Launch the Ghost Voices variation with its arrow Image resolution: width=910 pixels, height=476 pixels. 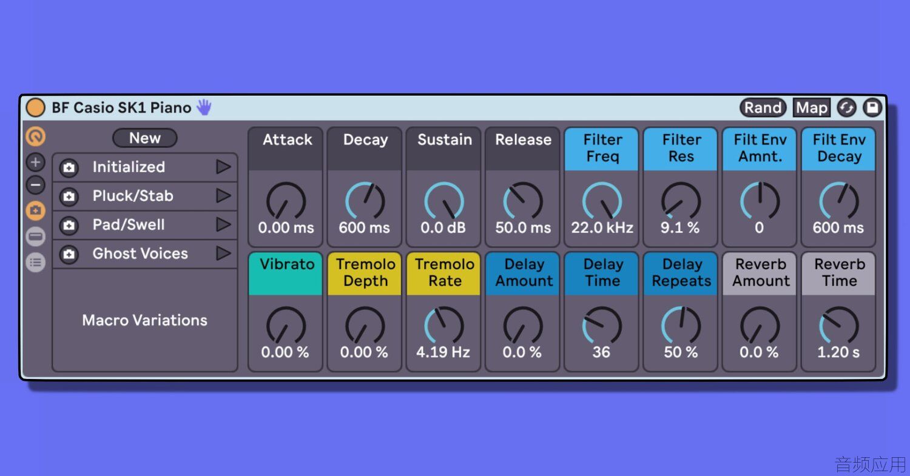click(224, 253)
